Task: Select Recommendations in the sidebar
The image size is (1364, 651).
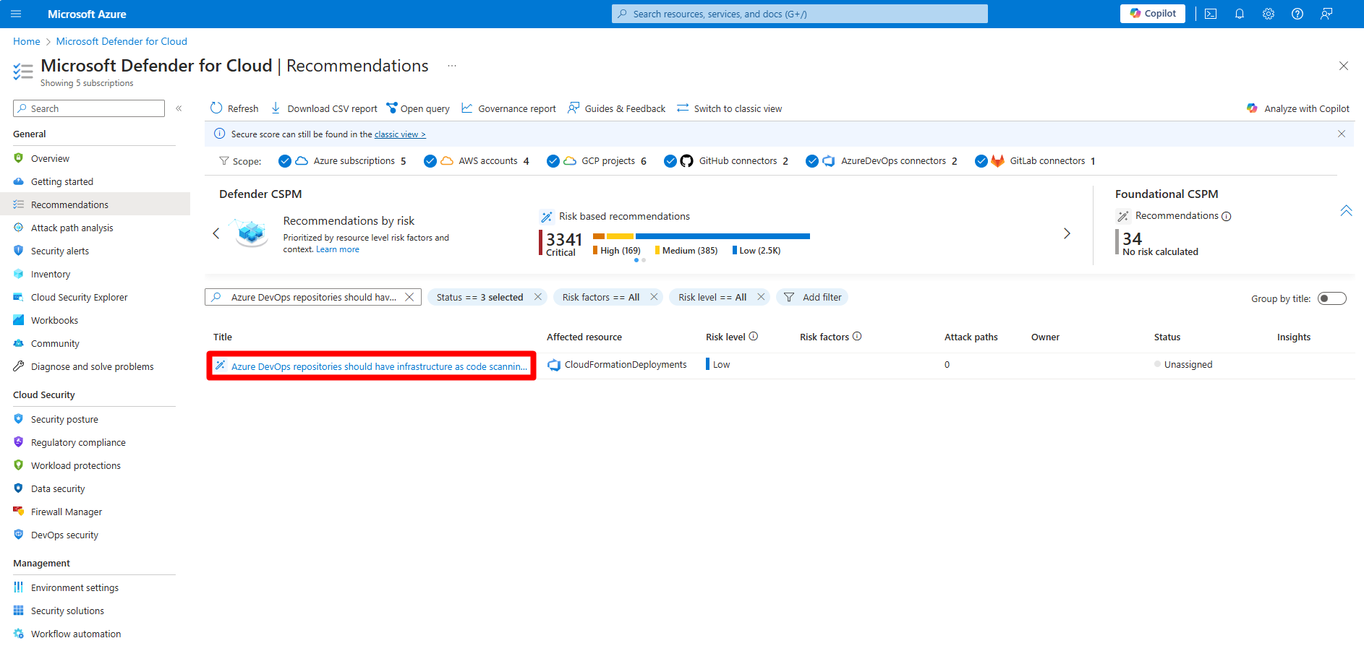Action: click(x=94, y=204)
